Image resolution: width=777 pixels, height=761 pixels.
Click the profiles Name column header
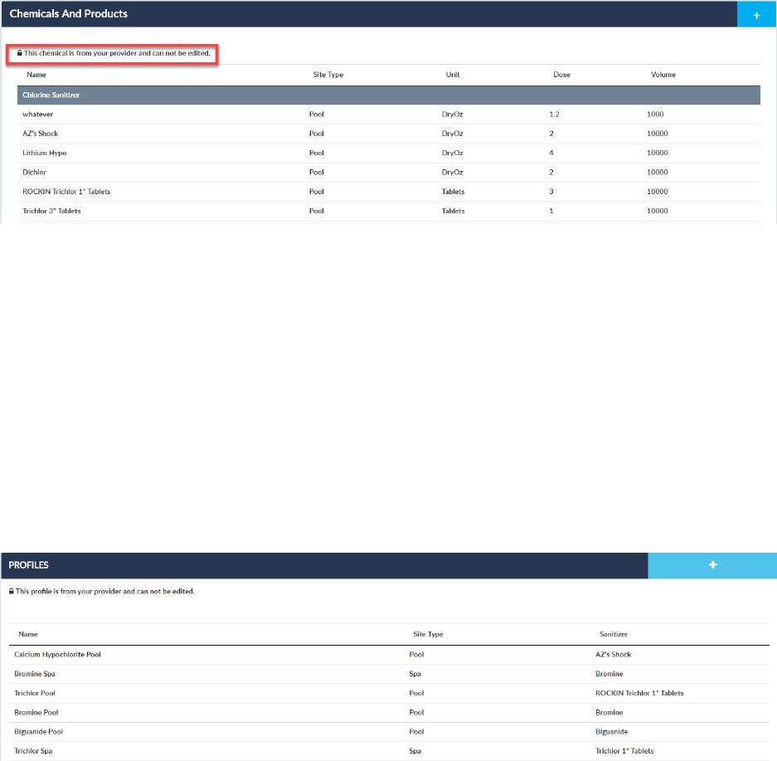click(27, 634)
